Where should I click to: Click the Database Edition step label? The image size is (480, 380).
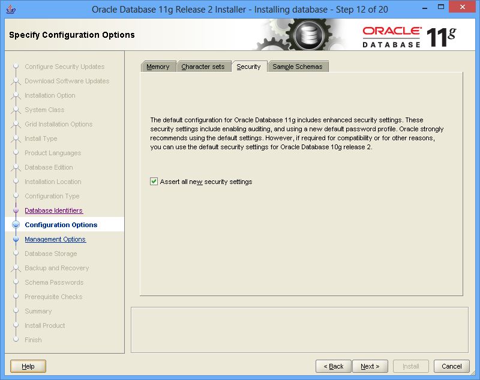pos(49,167)
